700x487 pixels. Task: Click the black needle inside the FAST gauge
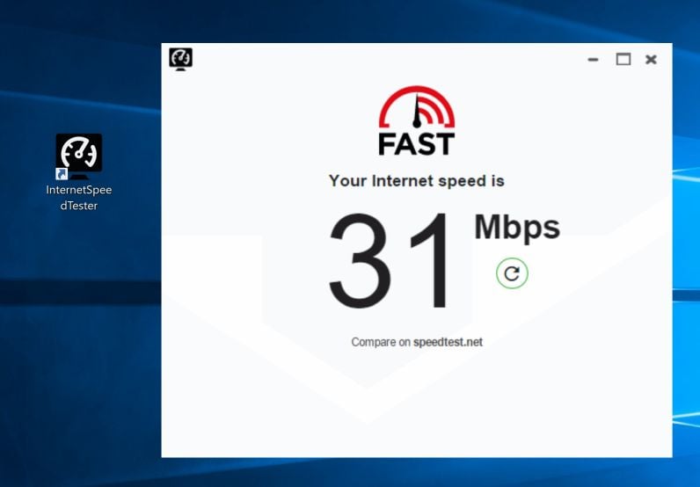(417, 112)
